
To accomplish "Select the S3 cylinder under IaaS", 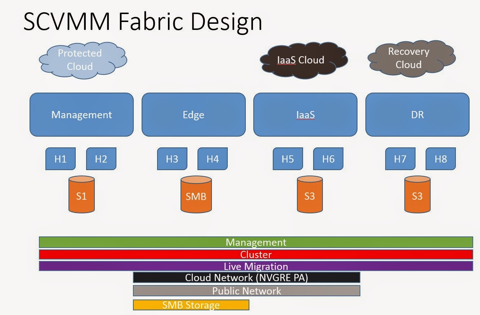I will (x=309, y=195).
